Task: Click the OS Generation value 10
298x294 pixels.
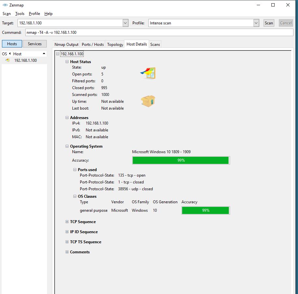Action: click(155, 210)
